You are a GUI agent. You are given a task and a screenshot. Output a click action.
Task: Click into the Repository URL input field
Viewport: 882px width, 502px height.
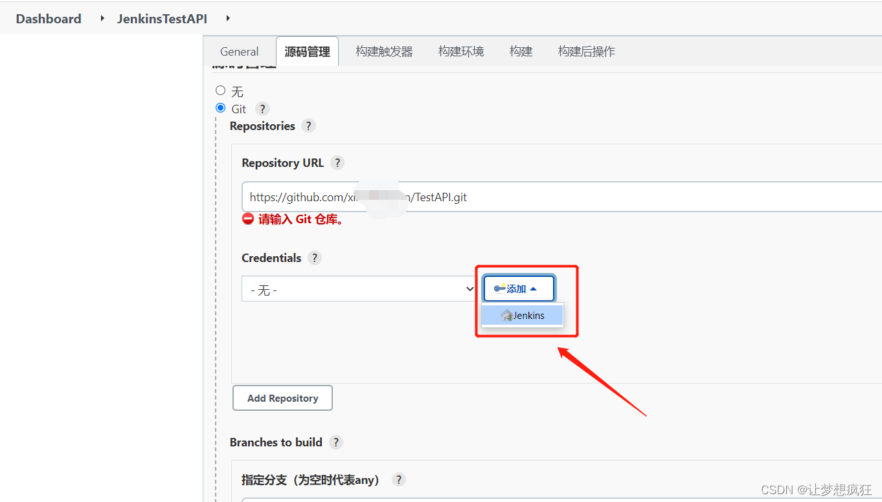coord(561,197)
